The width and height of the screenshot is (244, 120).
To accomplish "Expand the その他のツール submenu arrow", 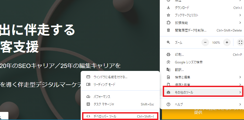I will click(240, 92).
